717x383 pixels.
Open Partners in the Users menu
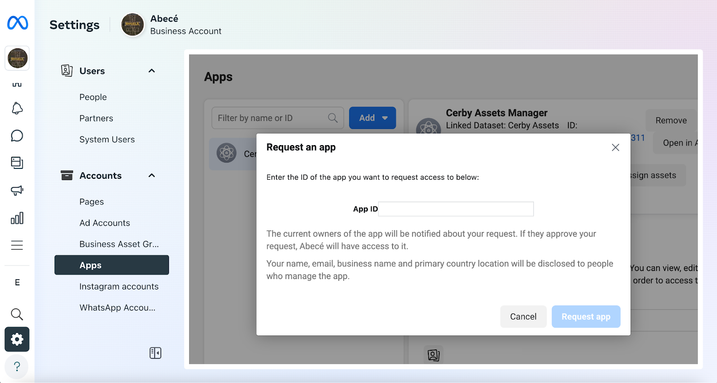point(96,118)
